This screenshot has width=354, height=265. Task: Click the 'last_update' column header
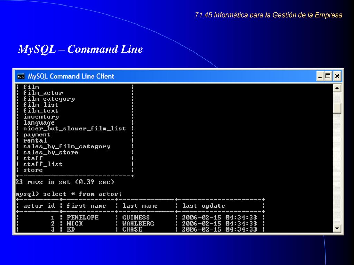click(204, 206)
